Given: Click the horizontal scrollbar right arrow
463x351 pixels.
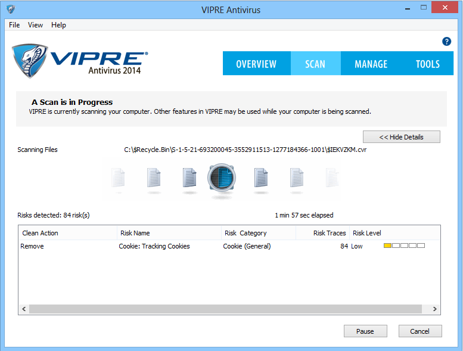Looking at the screenshot, I should point(435,309).
